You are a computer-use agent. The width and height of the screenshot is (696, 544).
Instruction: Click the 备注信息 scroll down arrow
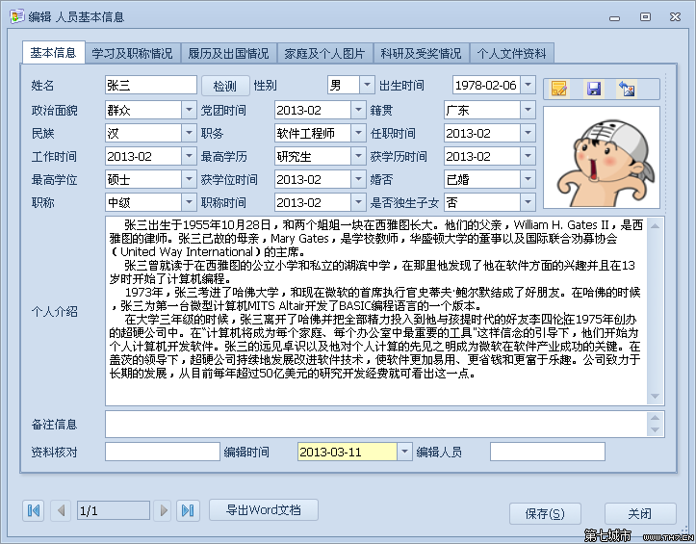[655, 430]
